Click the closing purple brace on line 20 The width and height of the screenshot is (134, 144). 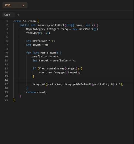(21, 96)
